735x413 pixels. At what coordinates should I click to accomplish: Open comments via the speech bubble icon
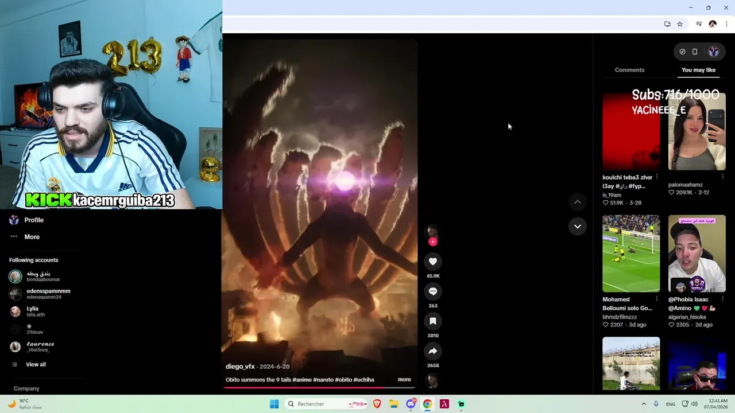[433, 291]
